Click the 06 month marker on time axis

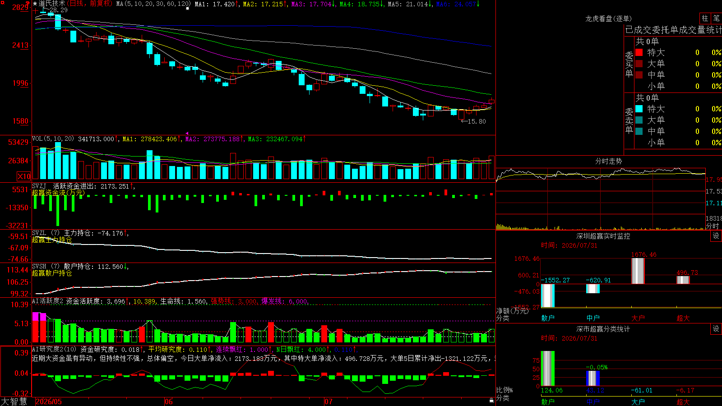(x=168, y=401)
